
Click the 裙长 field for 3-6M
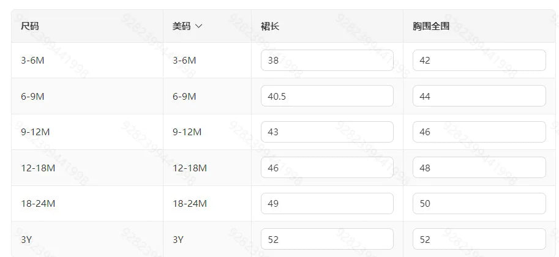click(327, 61)
